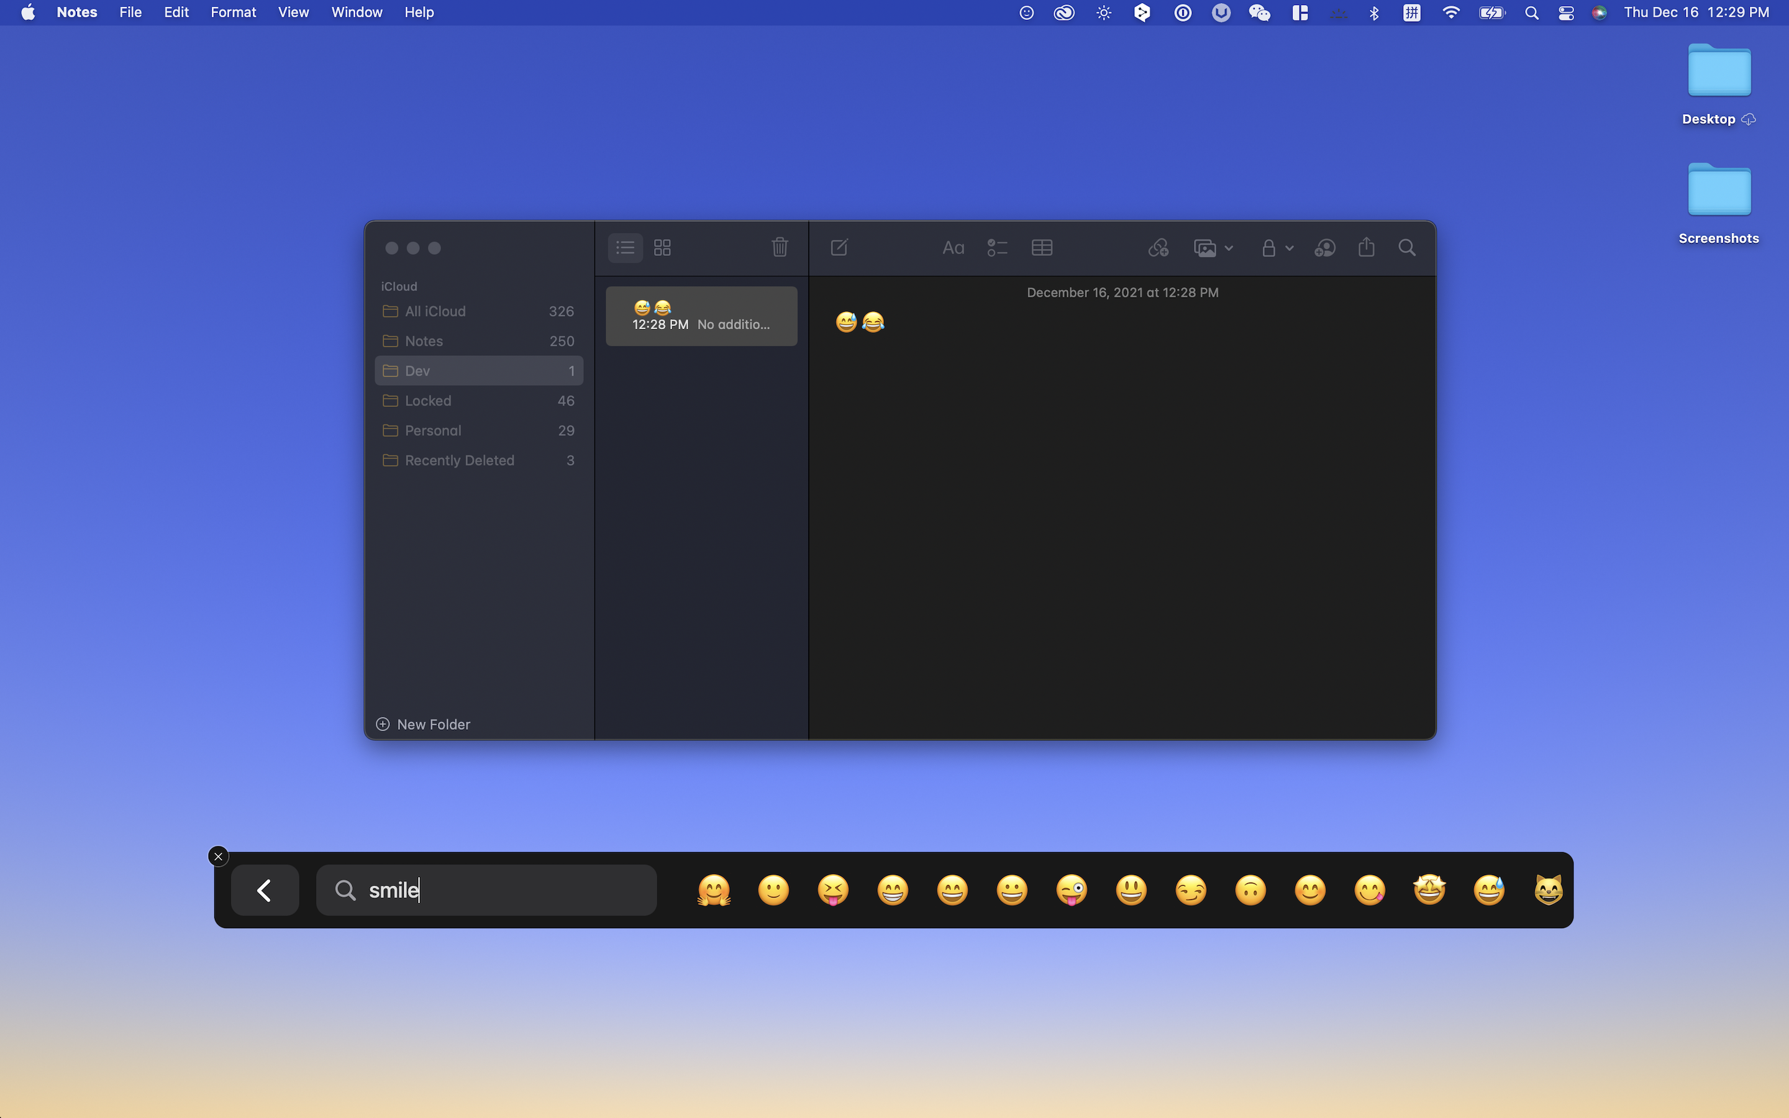The image size is (1789, 1118).
Task: Insert a table into the note
Action: point(1041,247)
